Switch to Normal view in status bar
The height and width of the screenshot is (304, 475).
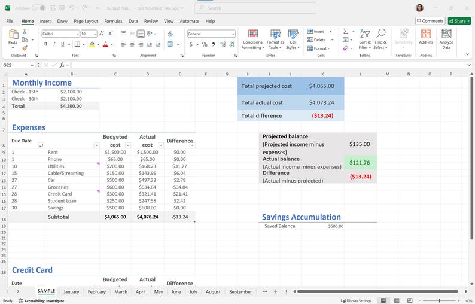pyautogui.click(x=383, y=300)
